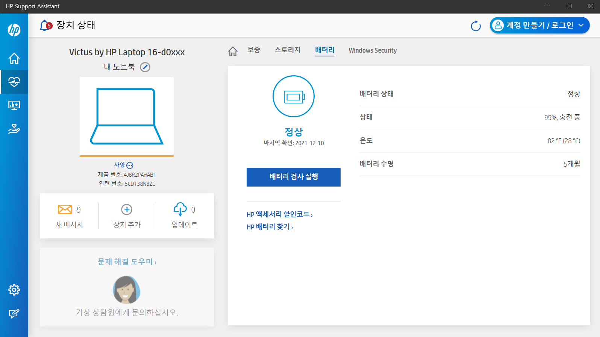The image size is (600, 337).
Task: Open the feedback pencil icon
Action: click(x=14, y=313)
